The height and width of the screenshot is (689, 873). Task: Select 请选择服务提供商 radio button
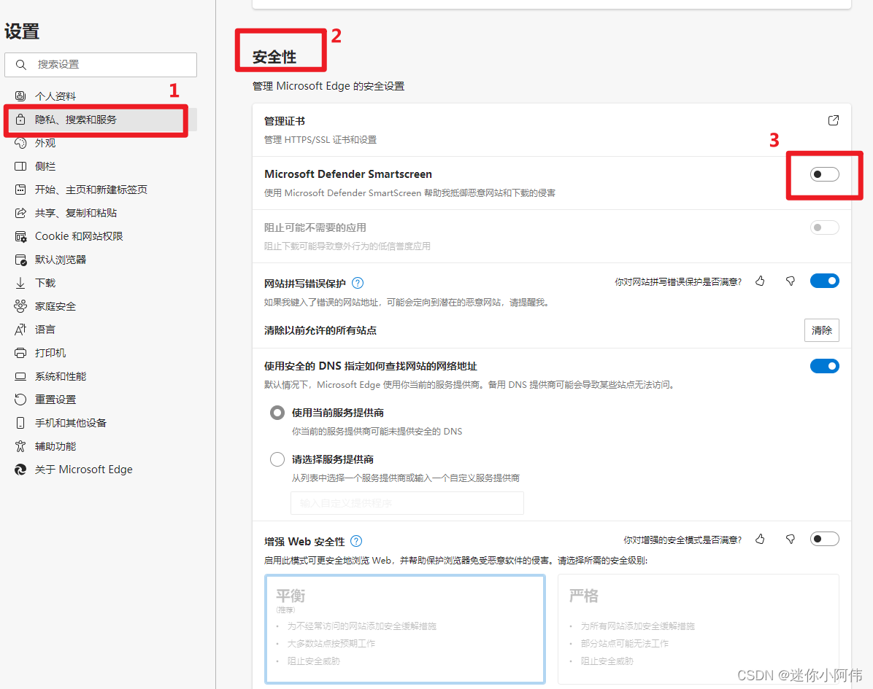277,459
